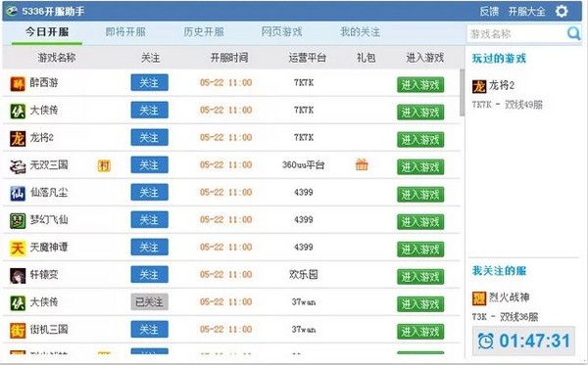
Task: Click the 游戏名称 search input field
Action: 516,34
